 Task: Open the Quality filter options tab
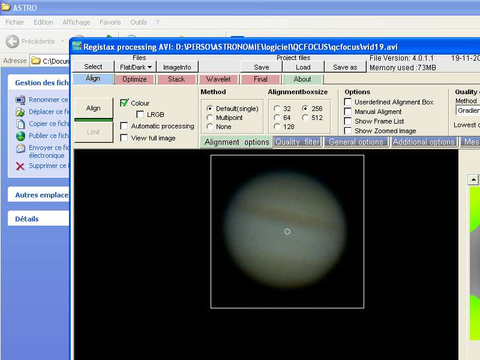pos(298,142)
